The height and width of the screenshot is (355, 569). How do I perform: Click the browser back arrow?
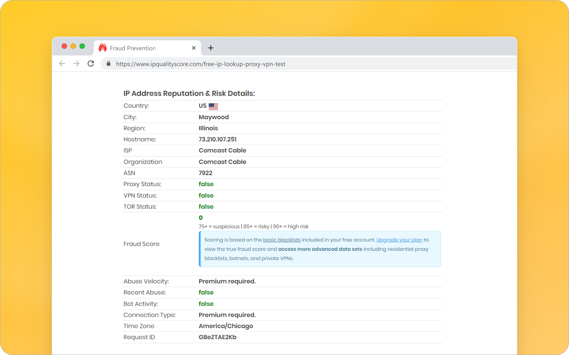[62, 64]
